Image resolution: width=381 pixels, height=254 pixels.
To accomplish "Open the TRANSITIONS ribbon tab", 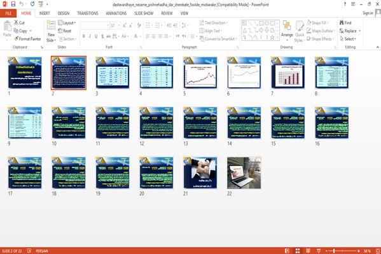I will point(88,13).
